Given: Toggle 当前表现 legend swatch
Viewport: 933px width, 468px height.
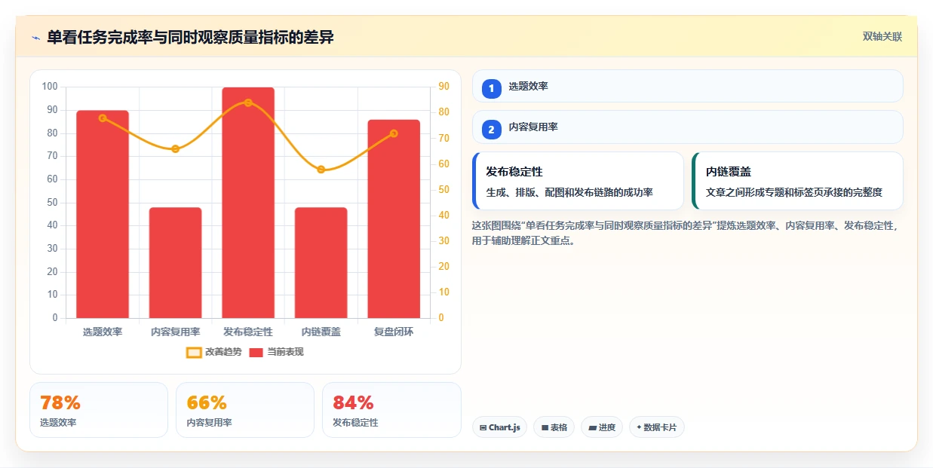Looking at the screenshot, I should tap(256, 352).
